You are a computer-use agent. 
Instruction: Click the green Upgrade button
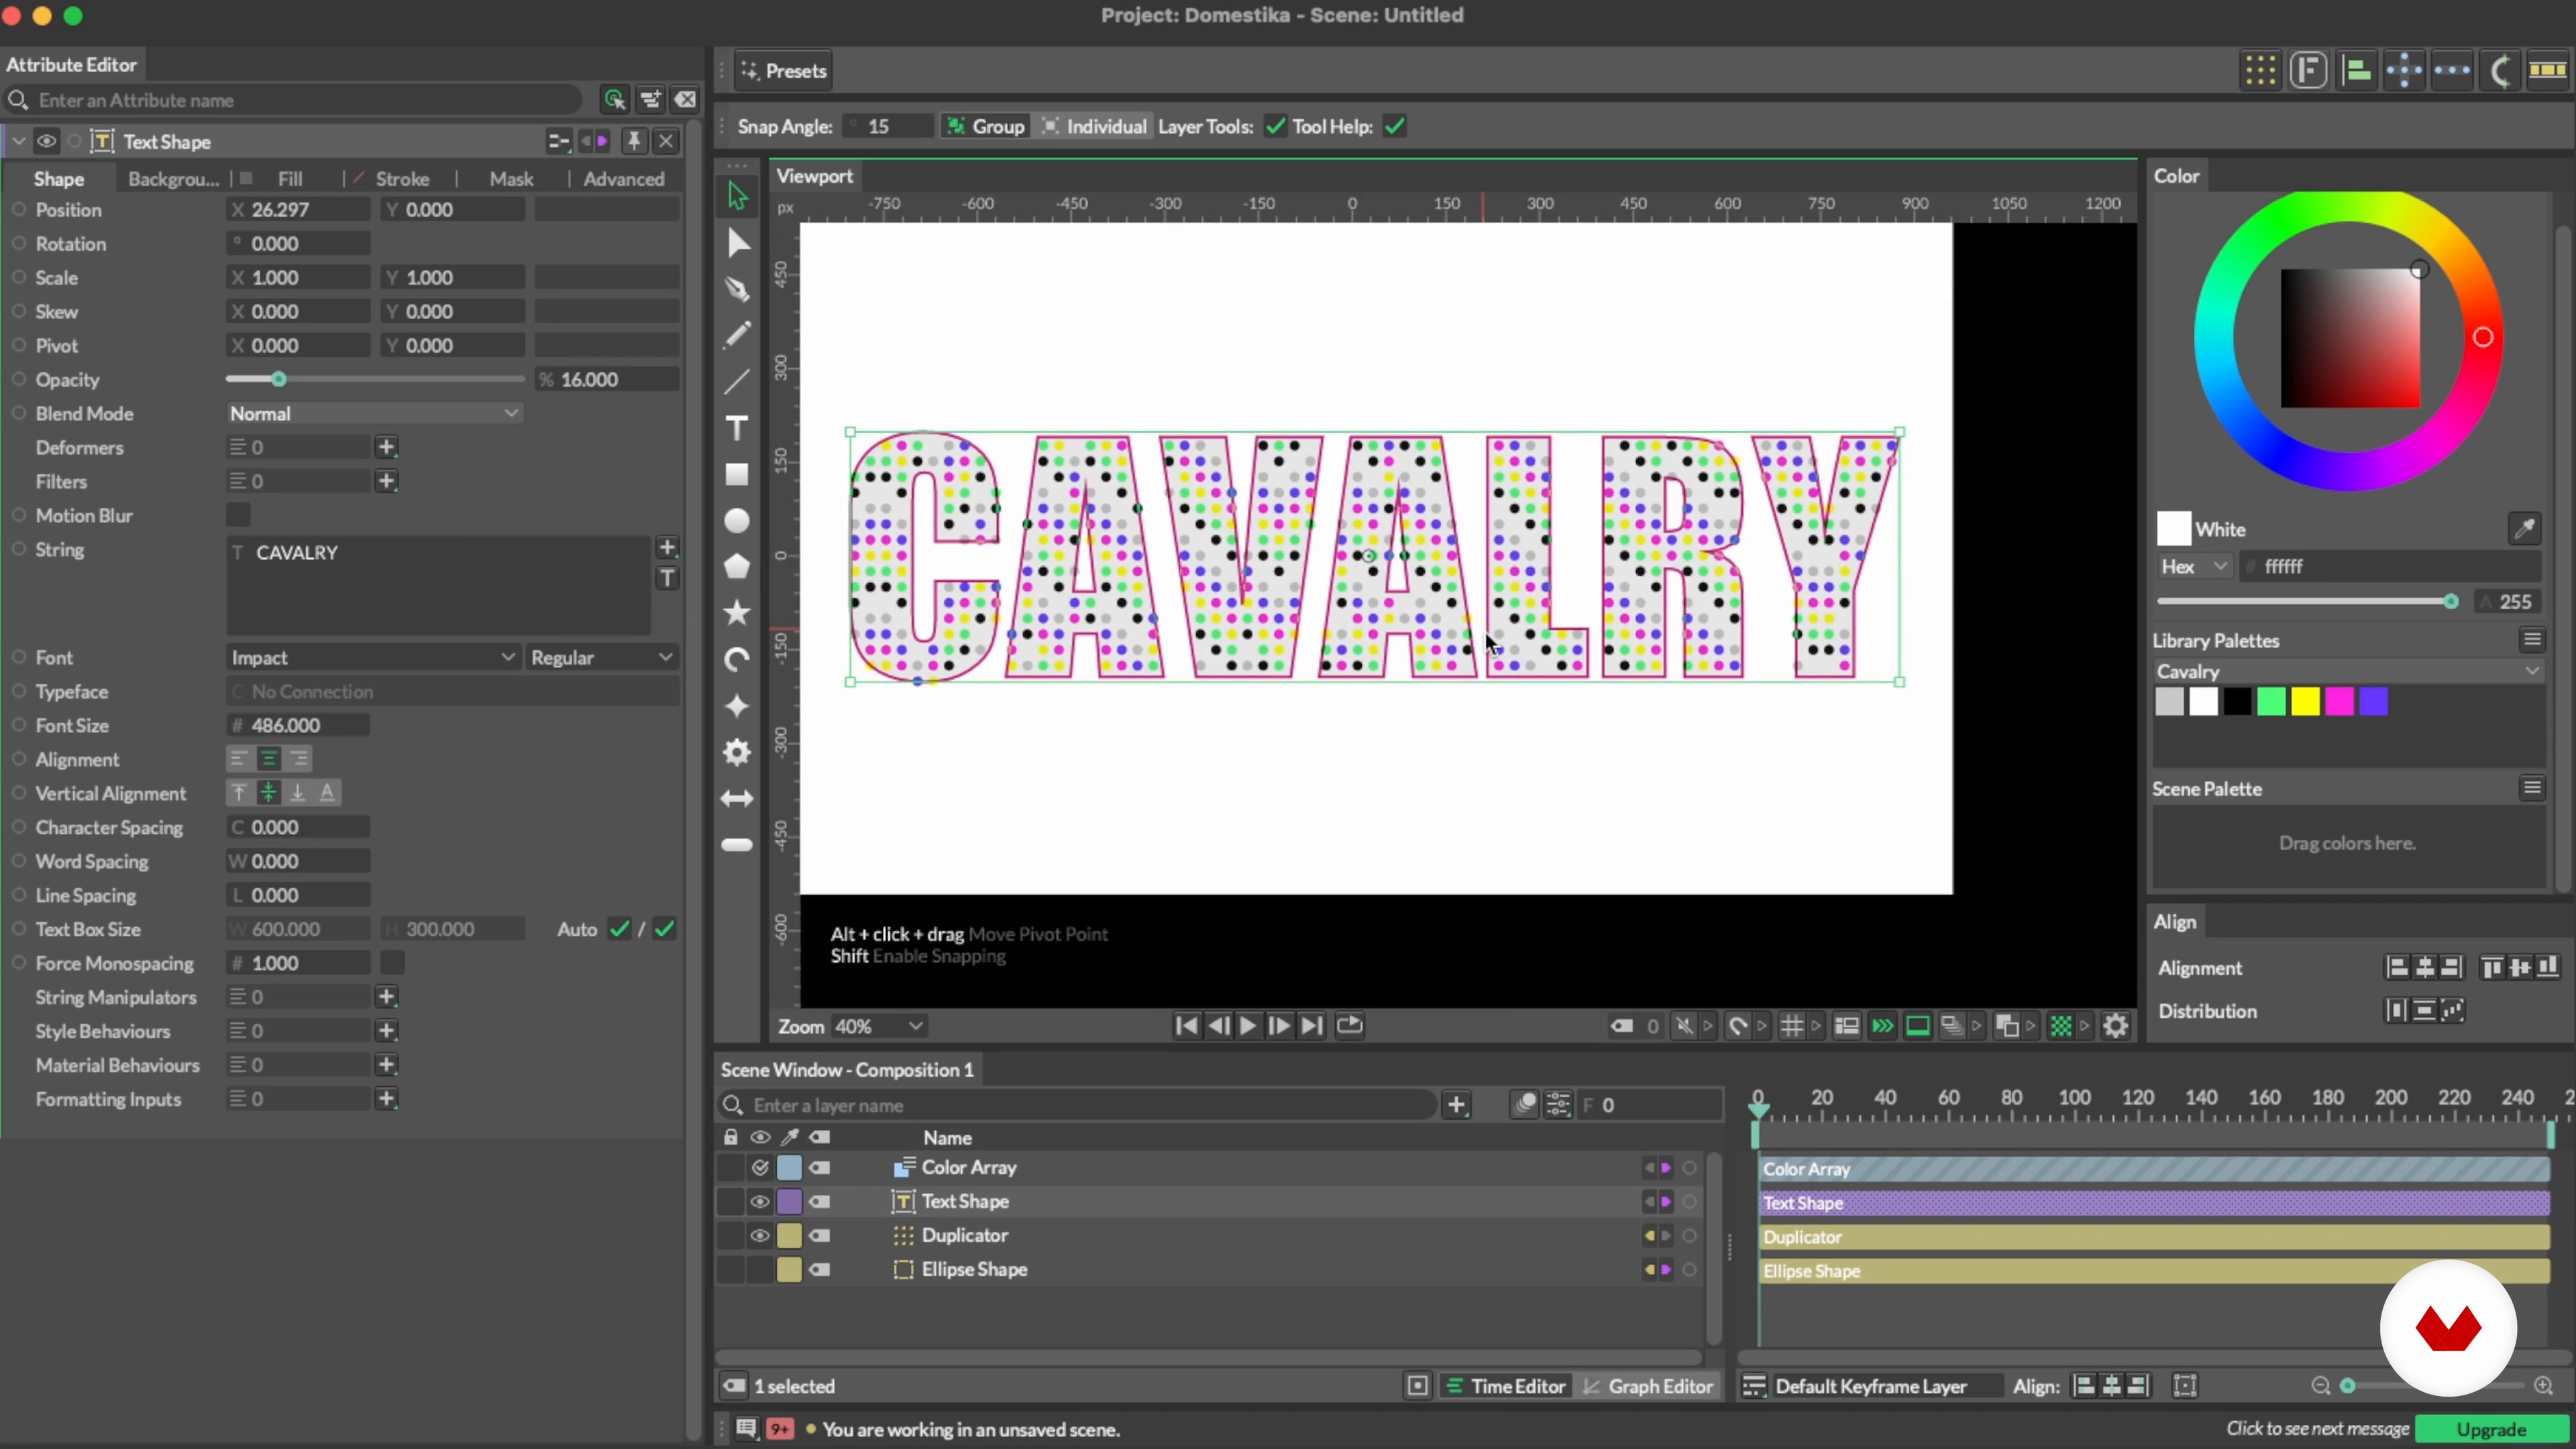pos(2491,1430)
